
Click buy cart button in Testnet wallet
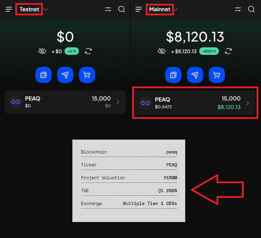click(x=87, y=75)
